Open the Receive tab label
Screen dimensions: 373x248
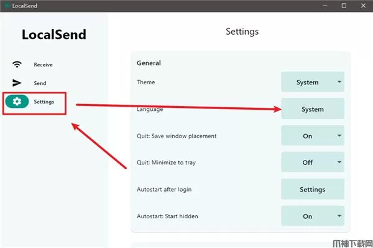coord(43,64)
